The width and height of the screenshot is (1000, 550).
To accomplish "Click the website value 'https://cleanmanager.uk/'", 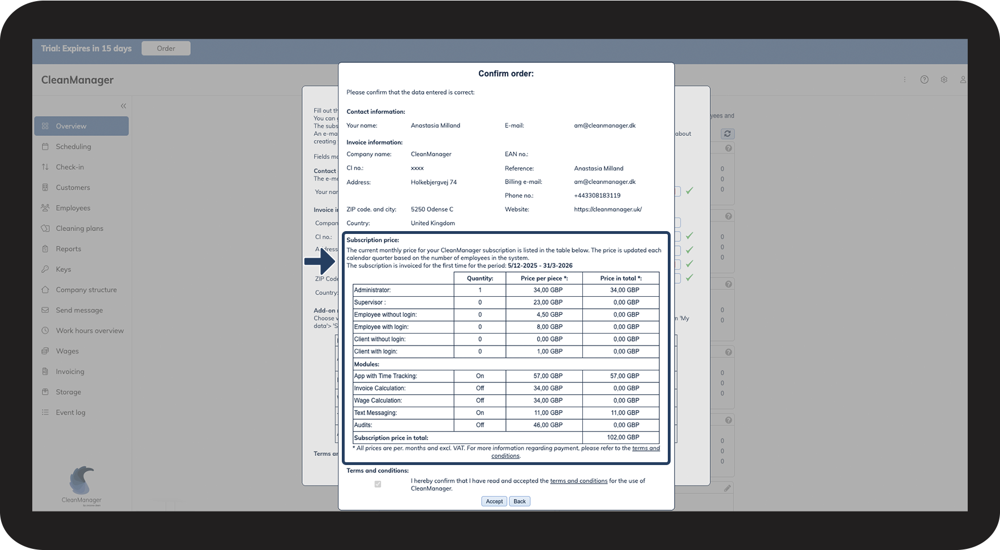I will click(608, 210).
